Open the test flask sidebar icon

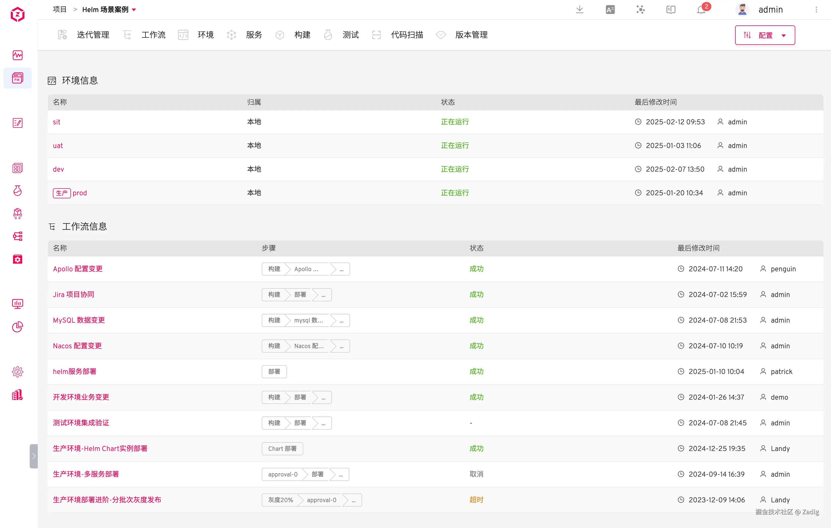(x=17, y=191)
